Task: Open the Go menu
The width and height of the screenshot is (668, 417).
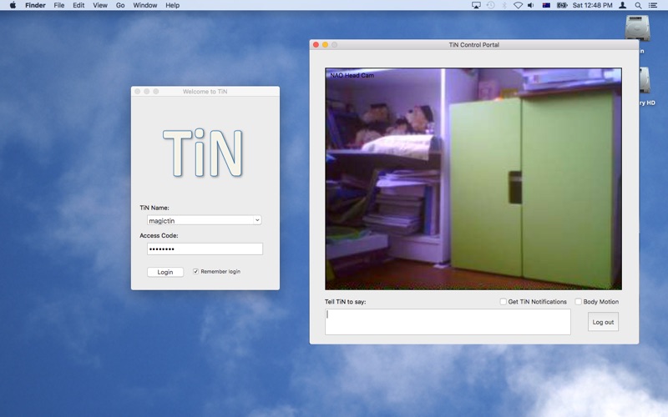Action: click(x=120, y=5)
